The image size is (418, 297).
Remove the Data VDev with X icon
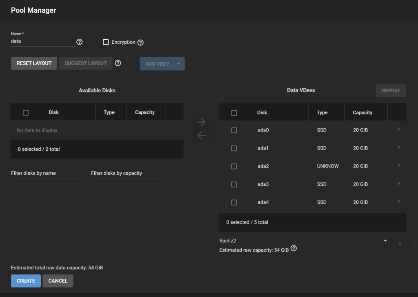pos(400,243)
